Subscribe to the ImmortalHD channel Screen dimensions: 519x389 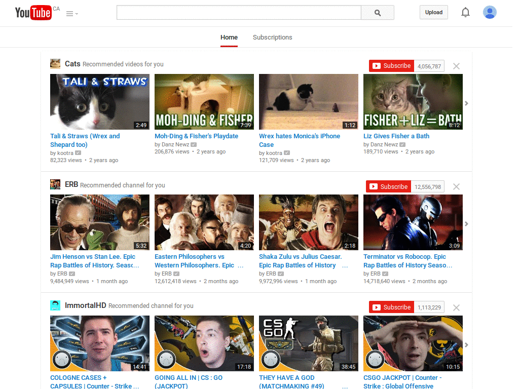(x=392, y=307)
